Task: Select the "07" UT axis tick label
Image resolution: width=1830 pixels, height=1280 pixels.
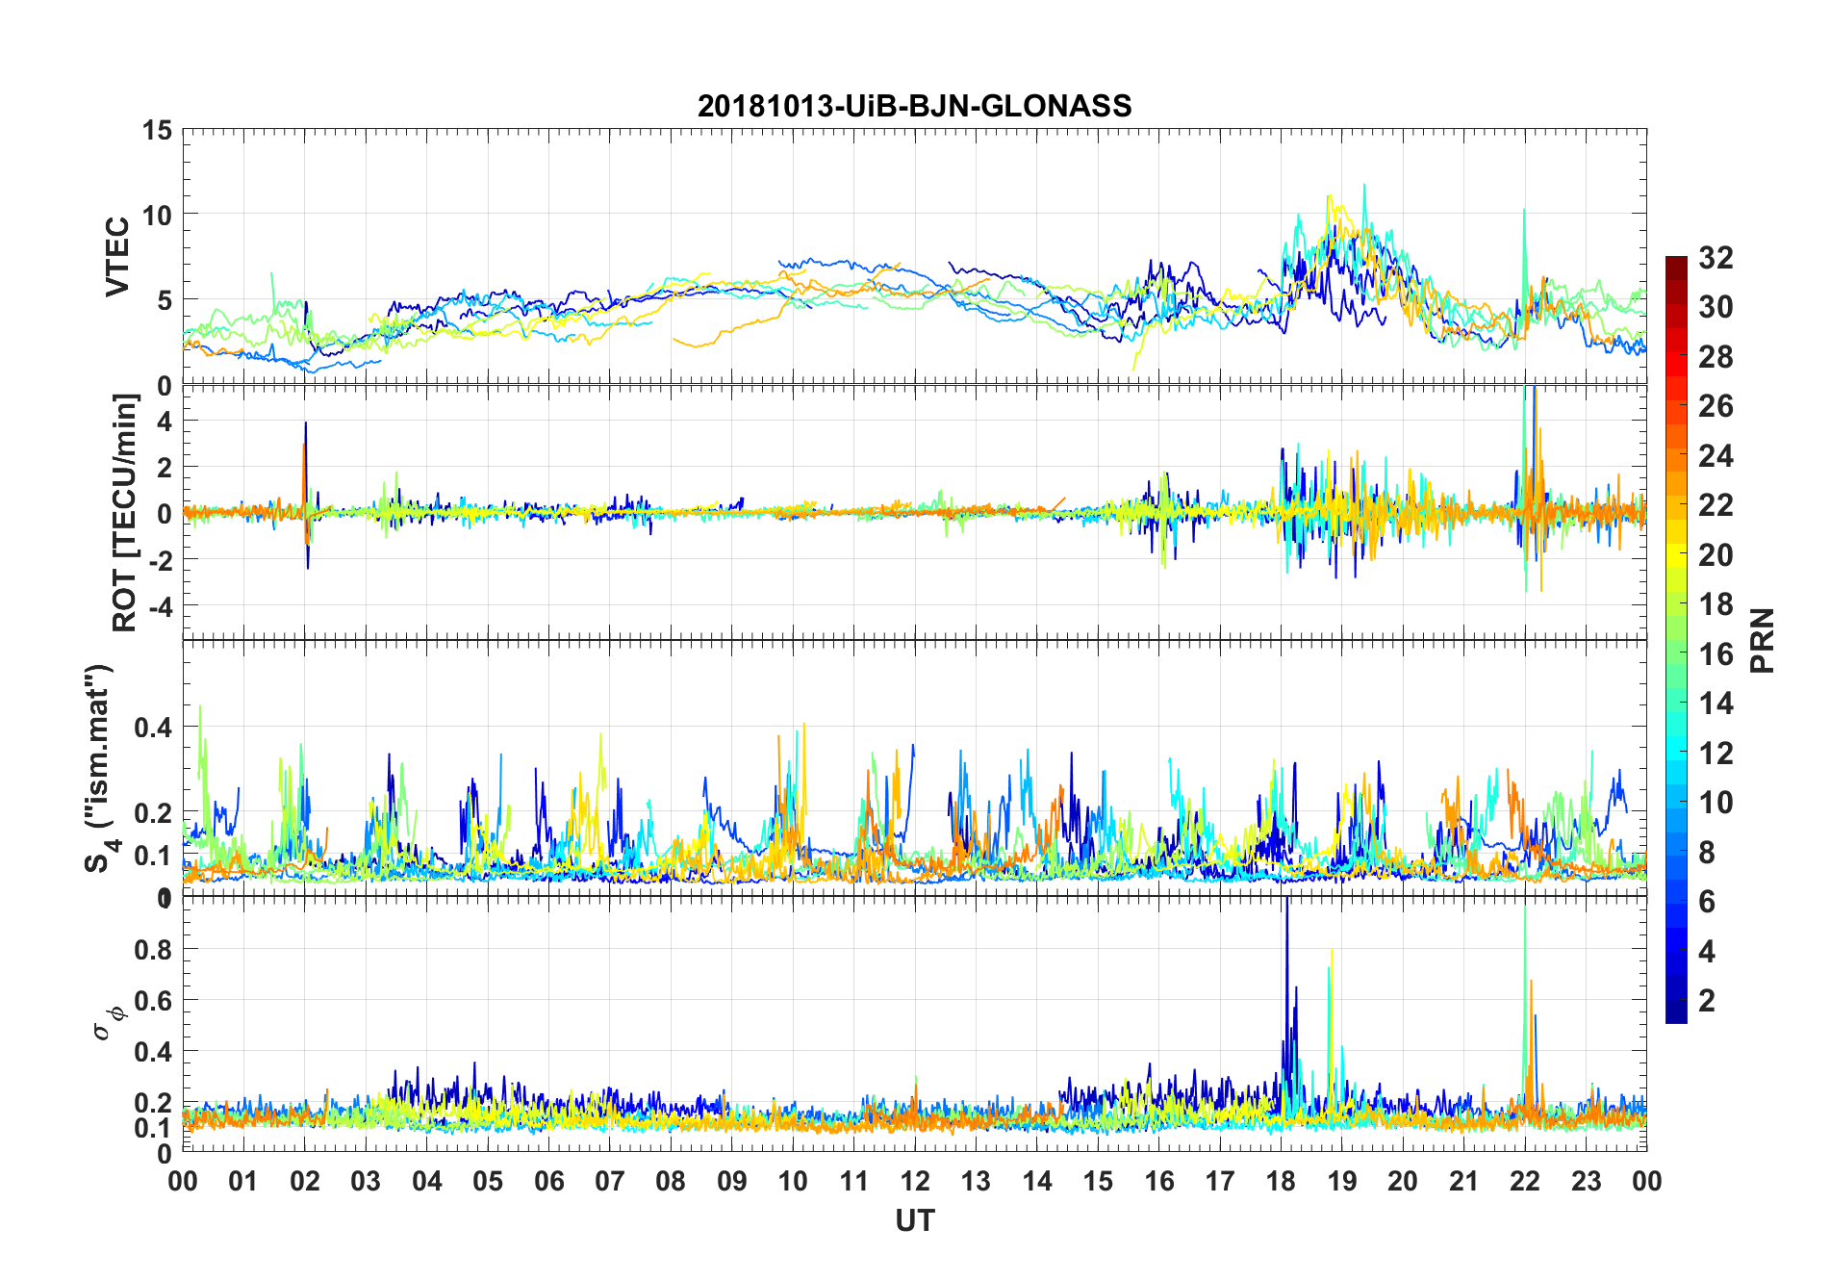Action: (610, 1182)
